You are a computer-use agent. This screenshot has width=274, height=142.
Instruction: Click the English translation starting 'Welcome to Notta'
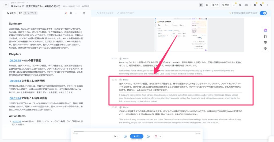click(177, 72)
